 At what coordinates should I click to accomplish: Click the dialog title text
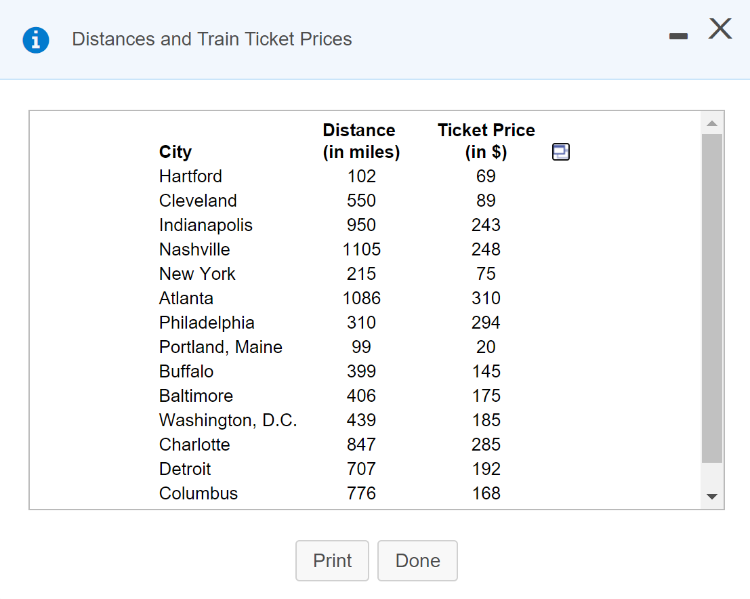211,39
